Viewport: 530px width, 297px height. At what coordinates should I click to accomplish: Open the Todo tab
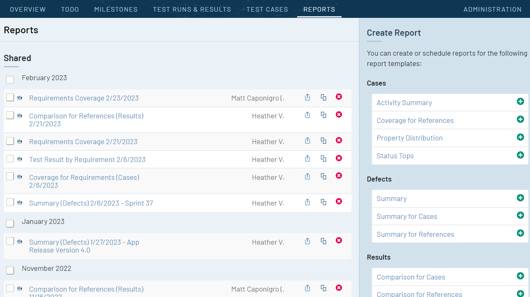tap(70, 9)
